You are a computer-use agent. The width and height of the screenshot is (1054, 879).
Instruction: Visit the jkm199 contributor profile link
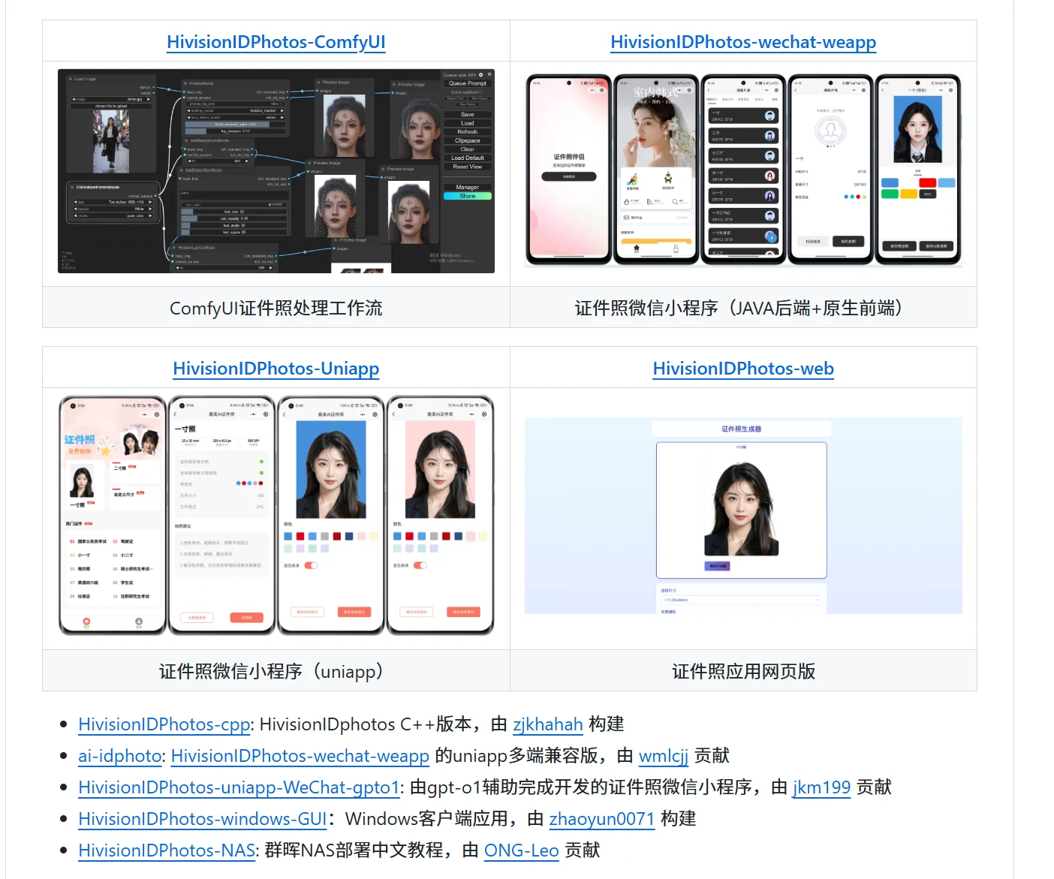pos(821,787)
